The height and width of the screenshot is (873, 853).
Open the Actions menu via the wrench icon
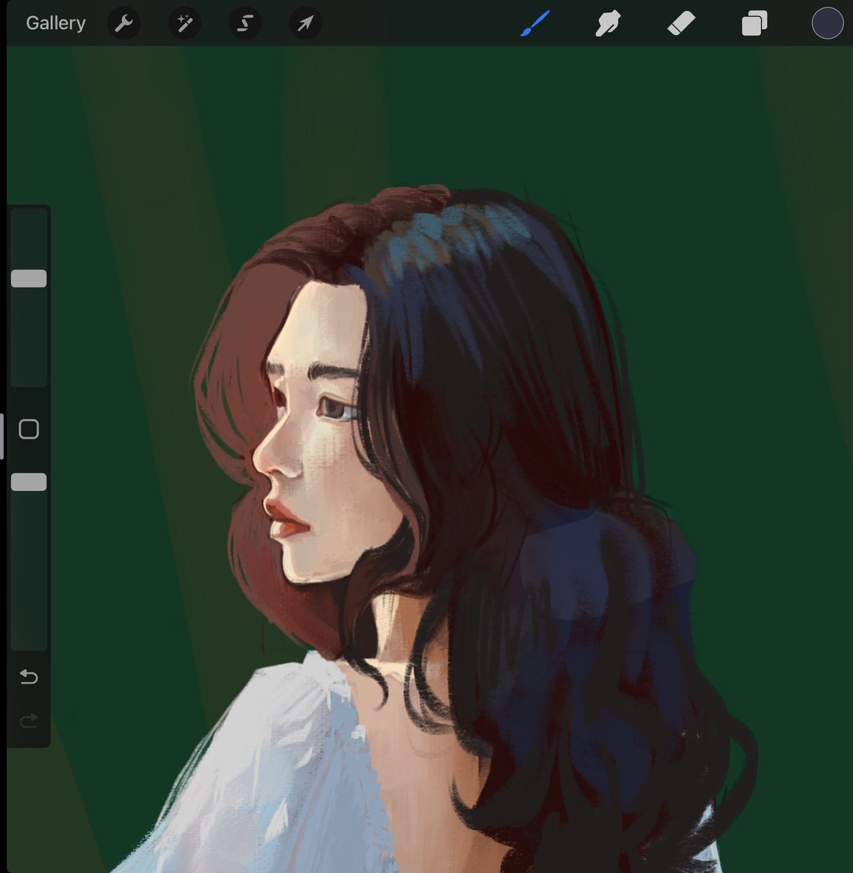124,23
